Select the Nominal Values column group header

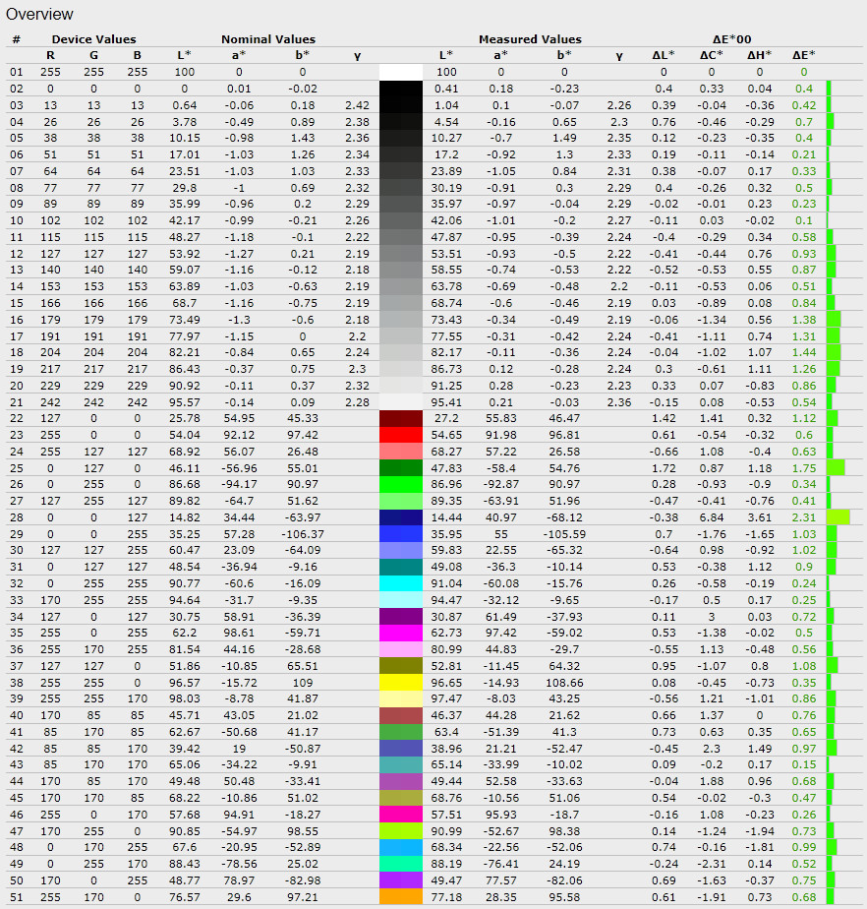click(268, 39)
